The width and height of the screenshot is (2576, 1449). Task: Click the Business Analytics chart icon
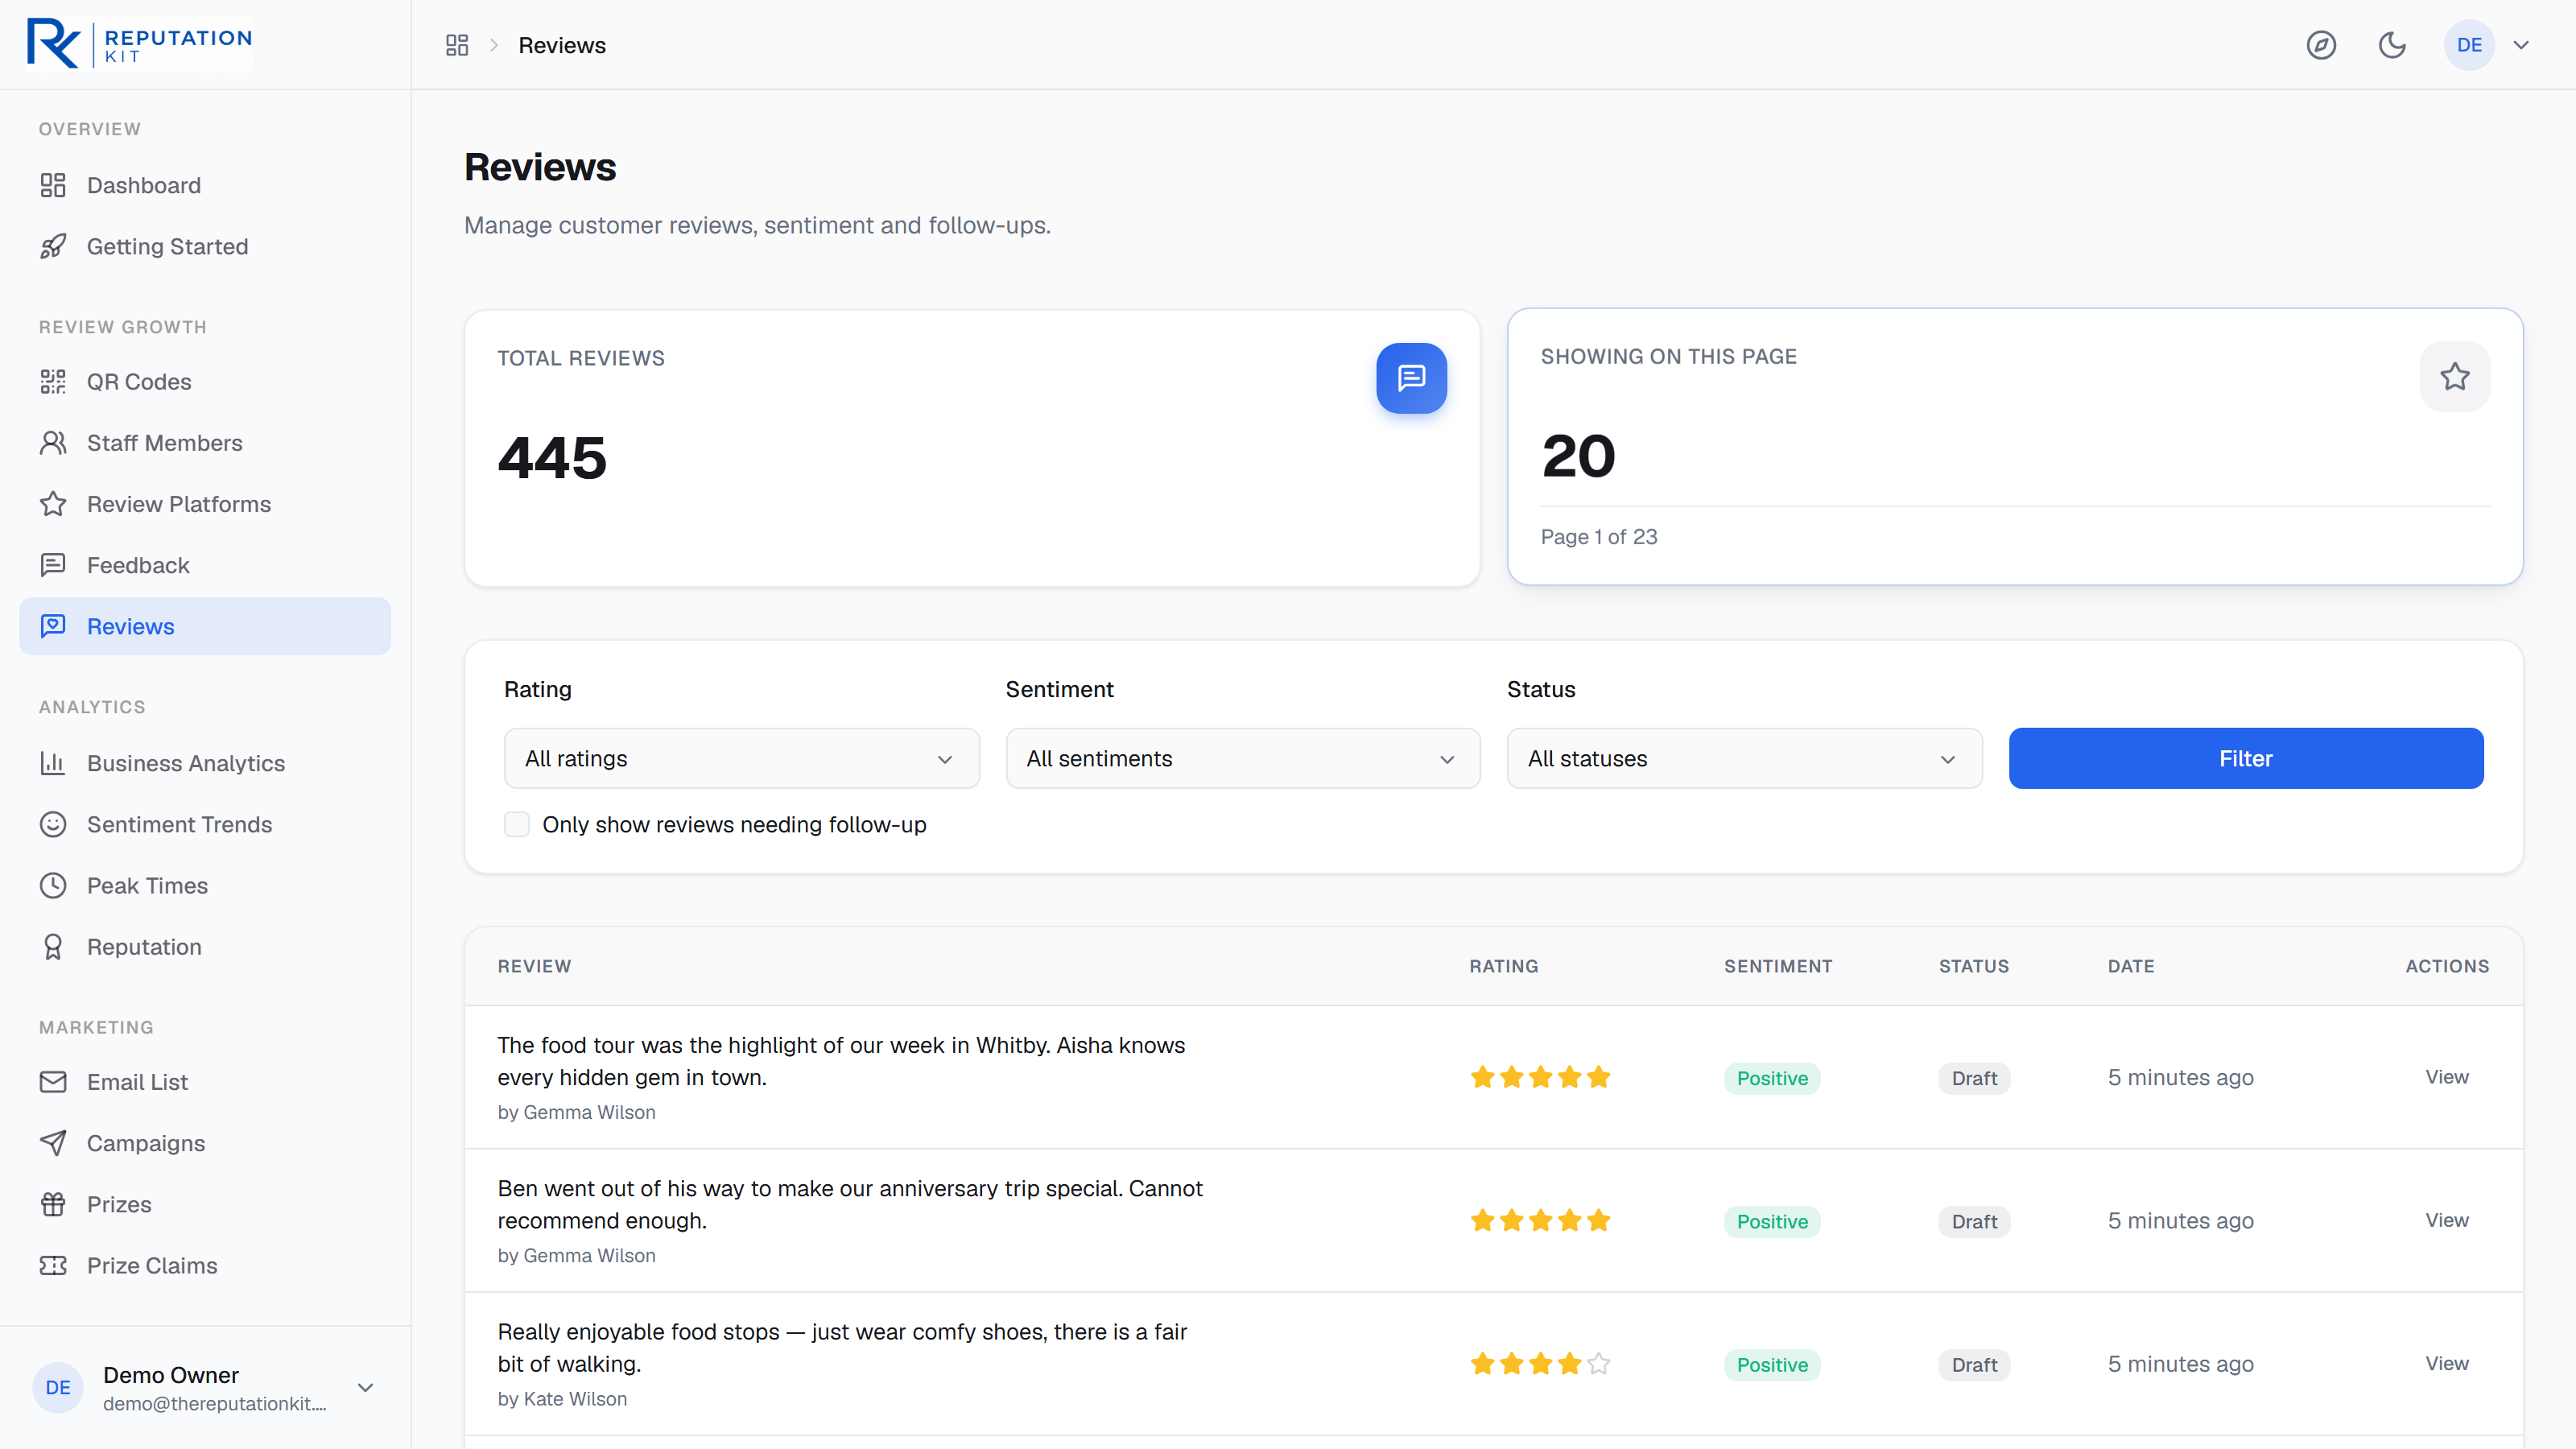point(53,763)
